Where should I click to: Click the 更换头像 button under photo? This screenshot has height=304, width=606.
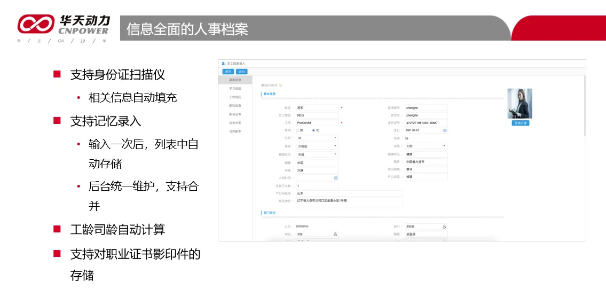(x=520, y=123)
